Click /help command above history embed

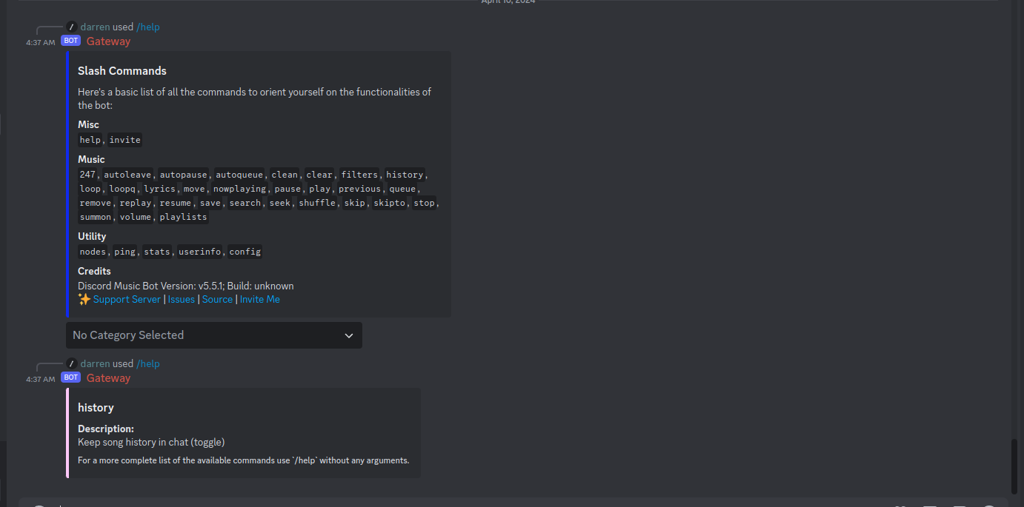click(x=148, y=363)
